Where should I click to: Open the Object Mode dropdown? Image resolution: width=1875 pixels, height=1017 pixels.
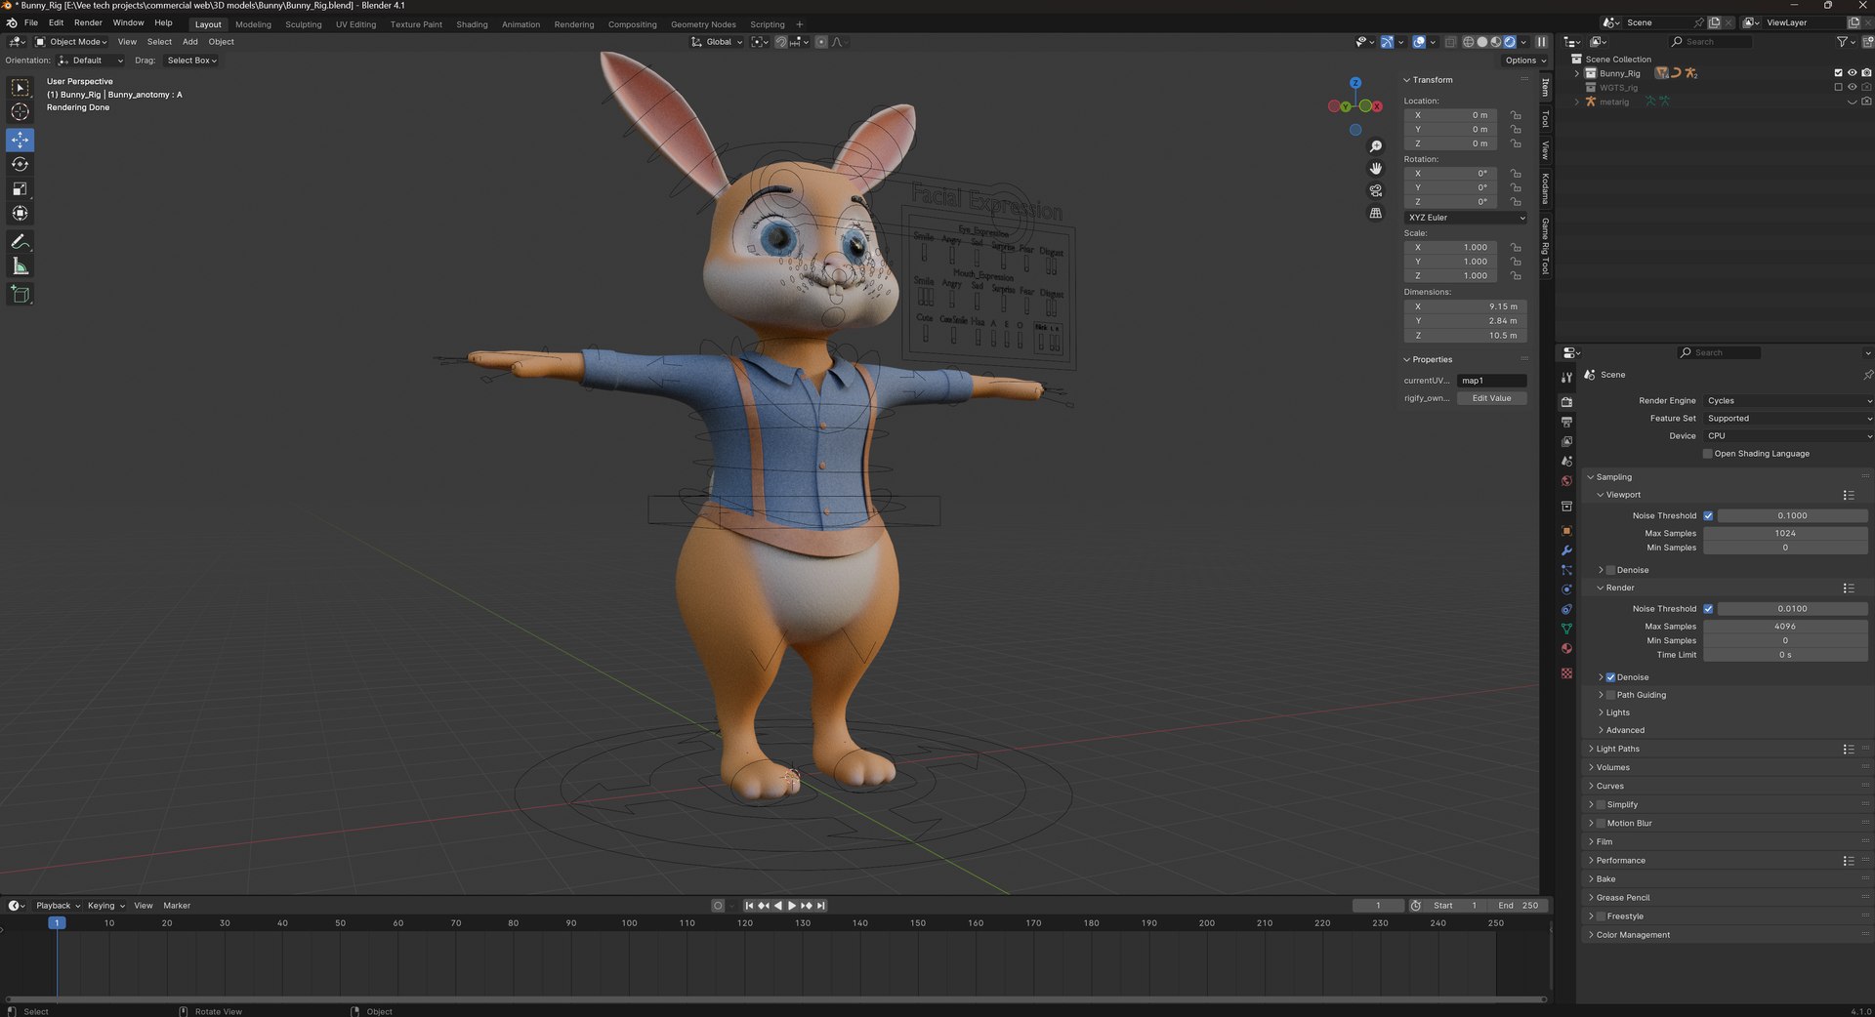point(71,42)
